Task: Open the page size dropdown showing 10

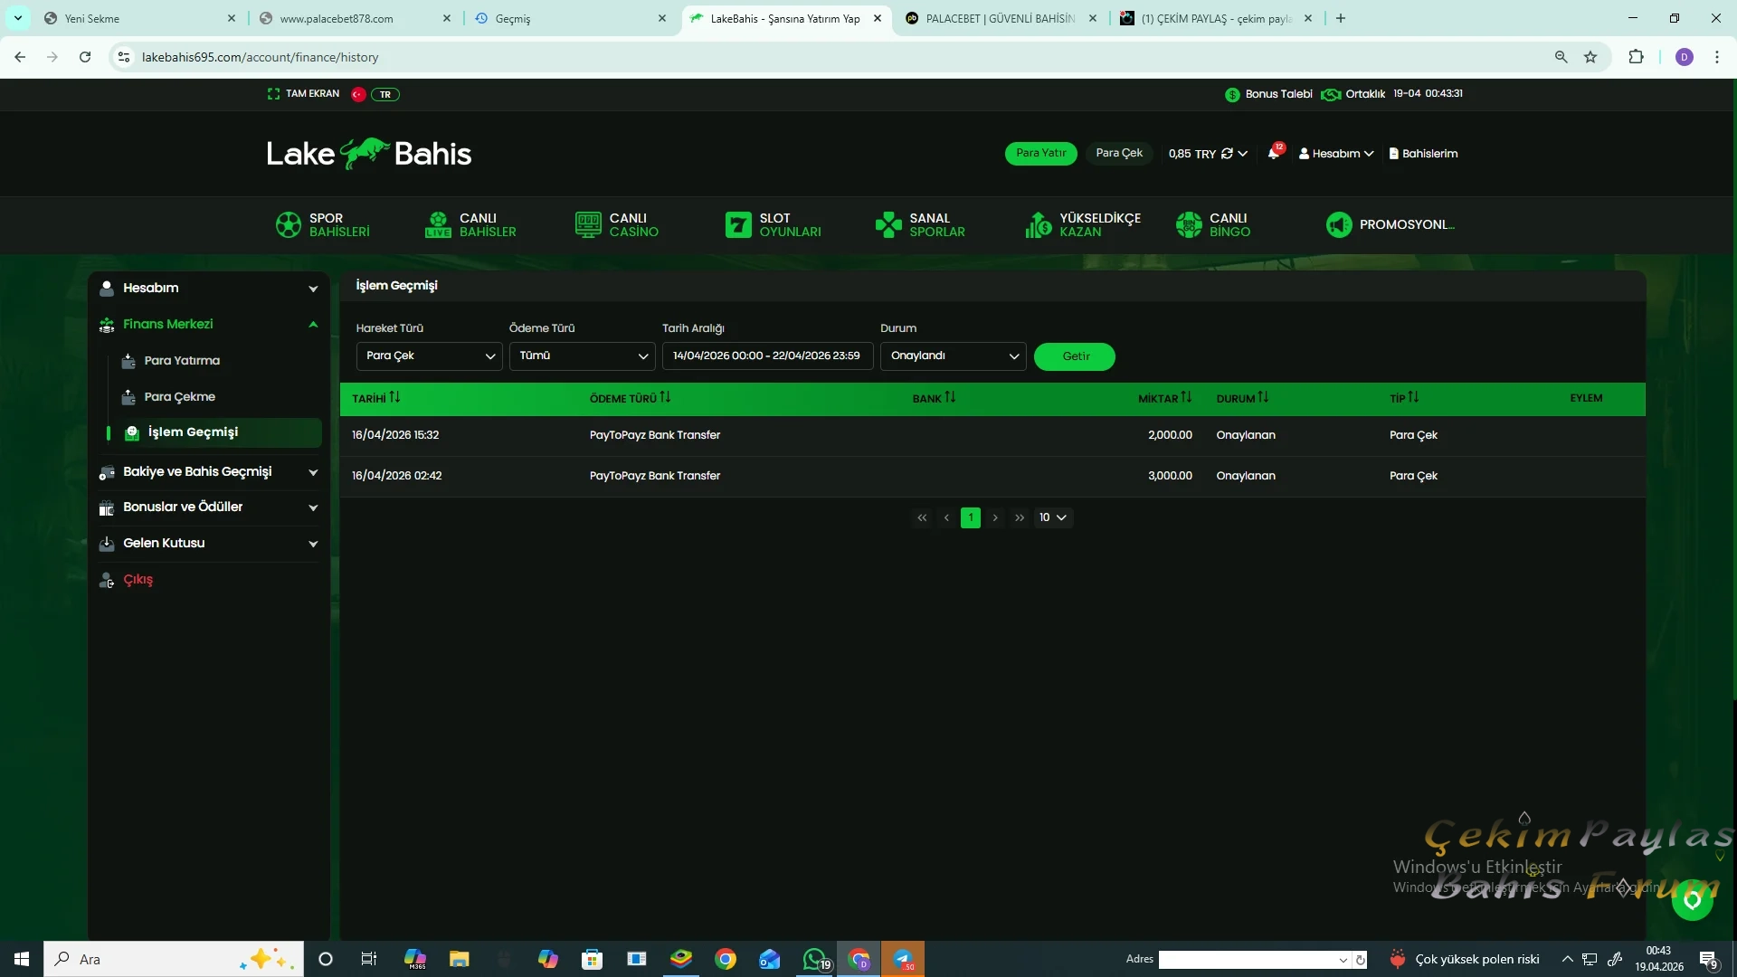Action: point(1053,517)
